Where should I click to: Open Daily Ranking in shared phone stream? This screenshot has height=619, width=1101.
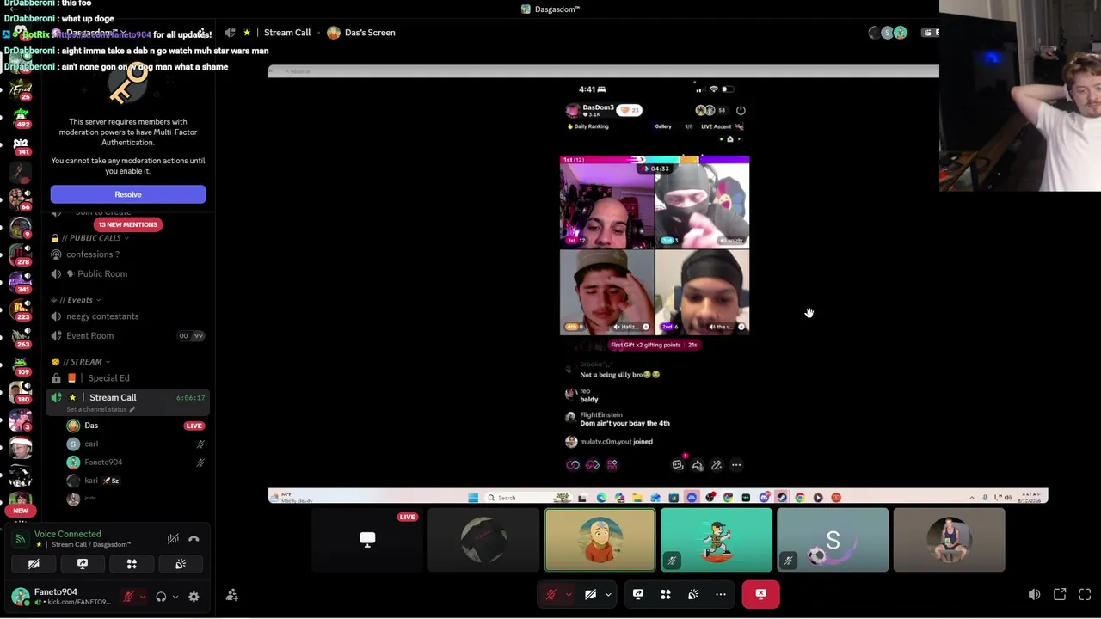(x=588, y=126)
